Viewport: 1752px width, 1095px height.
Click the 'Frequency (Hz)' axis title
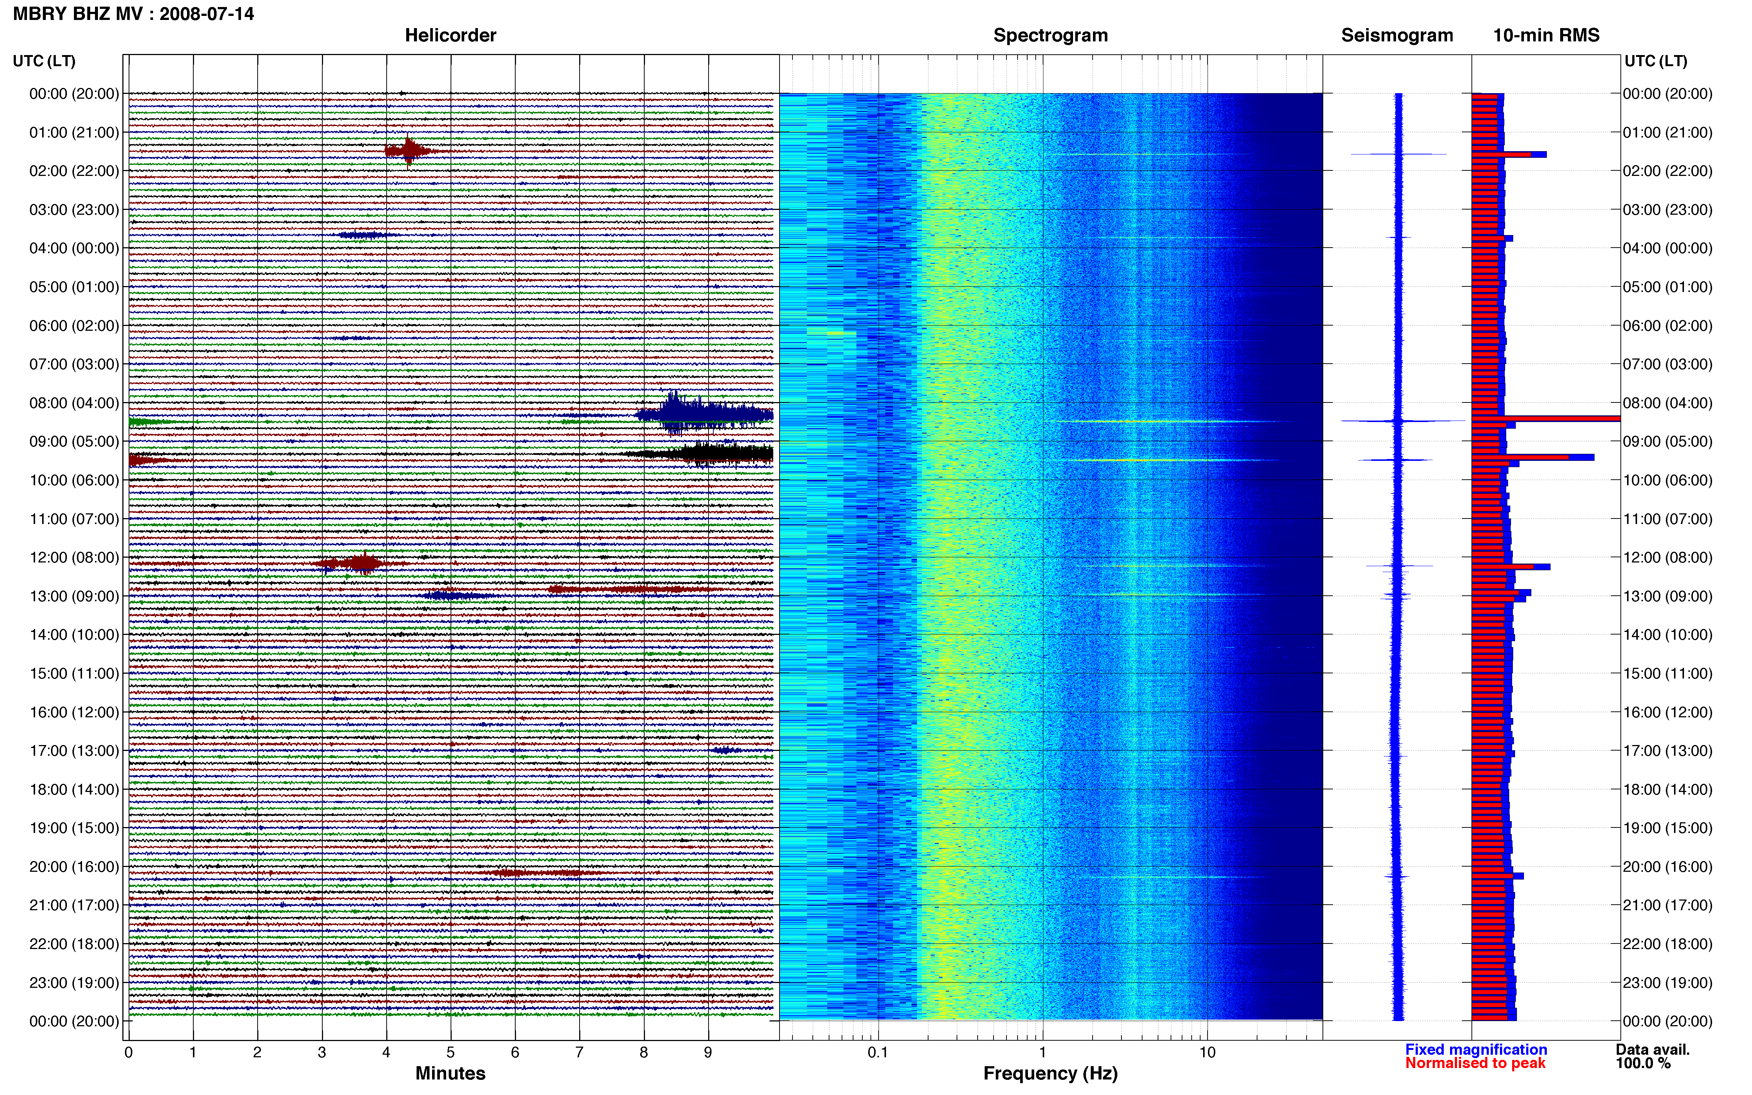(1050, 1073)
